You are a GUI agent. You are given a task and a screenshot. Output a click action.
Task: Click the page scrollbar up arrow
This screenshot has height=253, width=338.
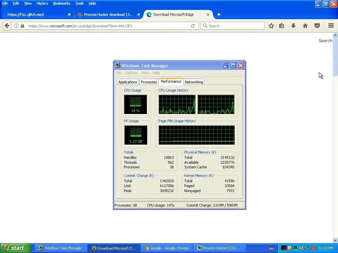[x=335, y=35]
